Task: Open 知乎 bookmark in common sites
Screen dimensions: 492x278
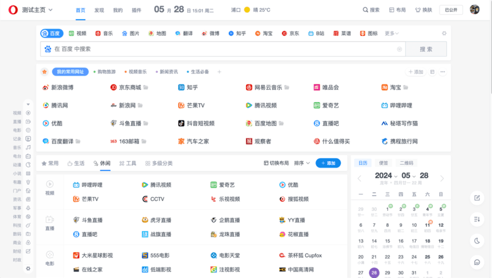Action: 188,87
